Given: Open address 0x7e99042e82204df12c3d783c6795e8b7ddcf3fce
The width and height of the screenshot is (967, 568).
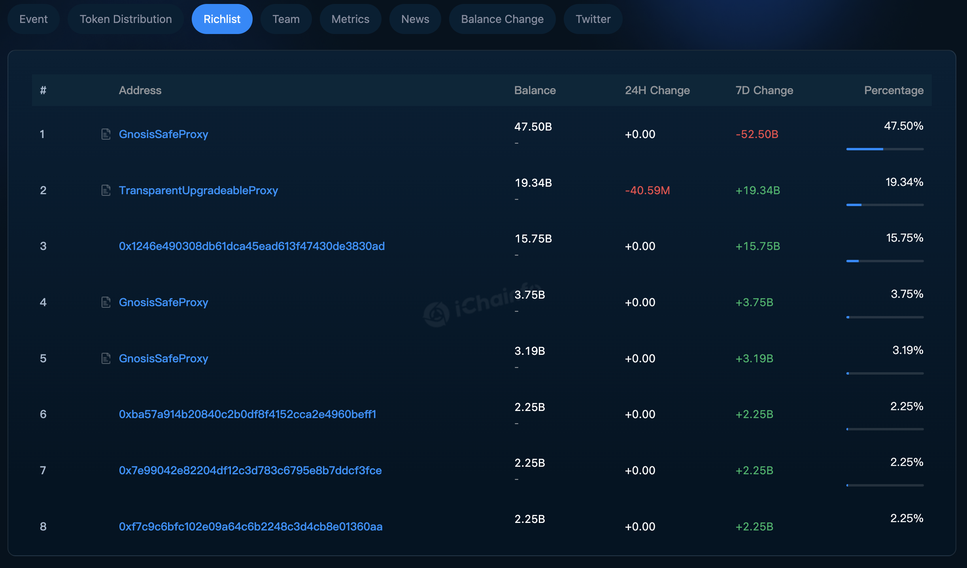Looking at the screenshot, I should [250, 470].
